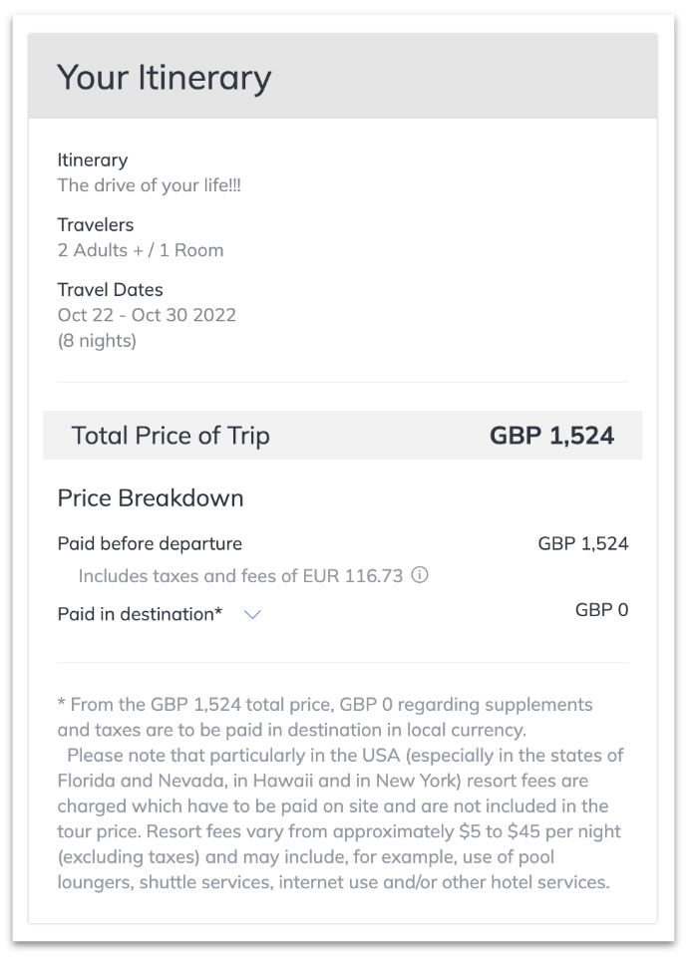Click the (8 nights) duration text
This screenshot has height=959, width=694.
pos(97,340)
